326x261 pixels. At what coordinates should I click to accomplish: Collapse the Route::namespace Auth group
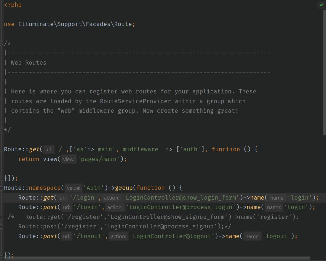point(2,188)
